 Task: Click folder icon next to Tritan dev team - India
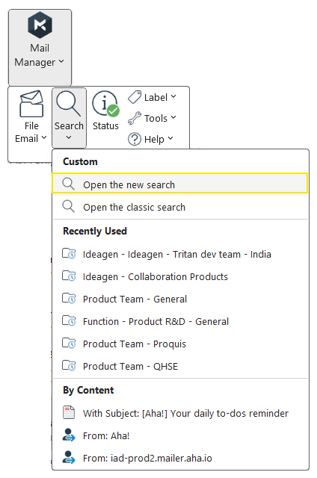pos(69,253)
